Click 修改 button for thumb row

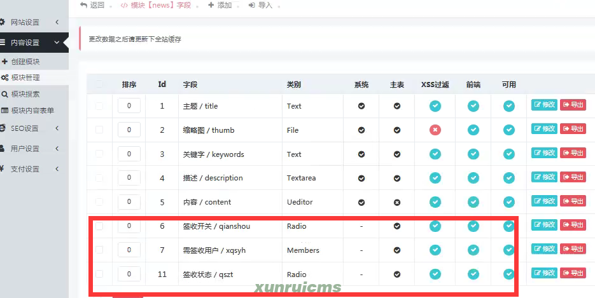(x=544, y=129)
